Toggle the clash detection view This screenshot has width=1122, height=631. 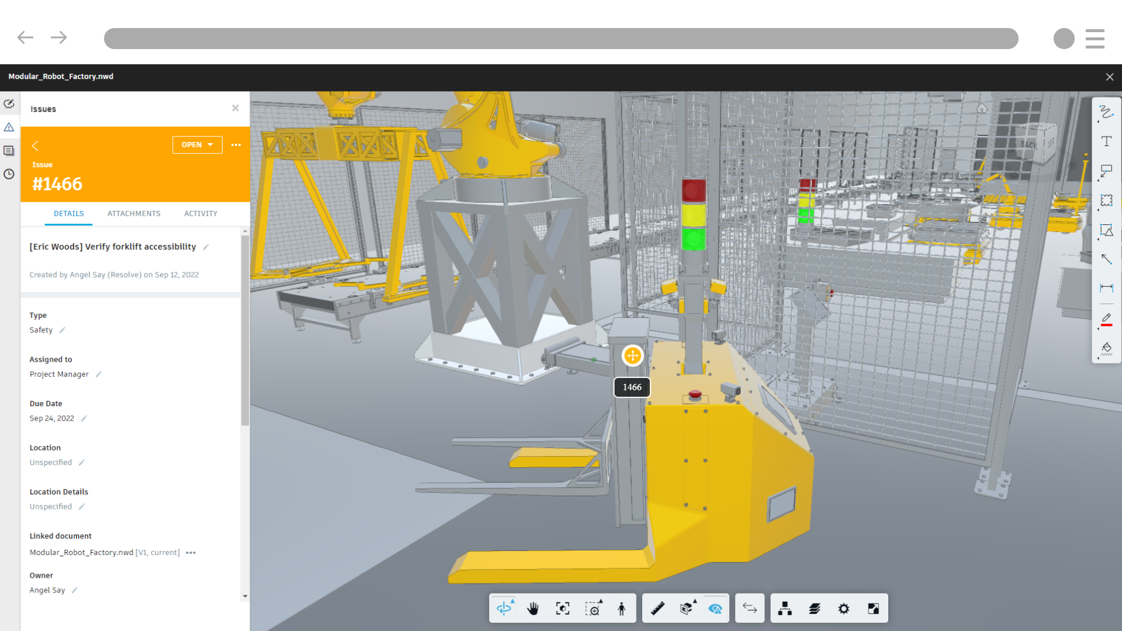coord(714,609)
